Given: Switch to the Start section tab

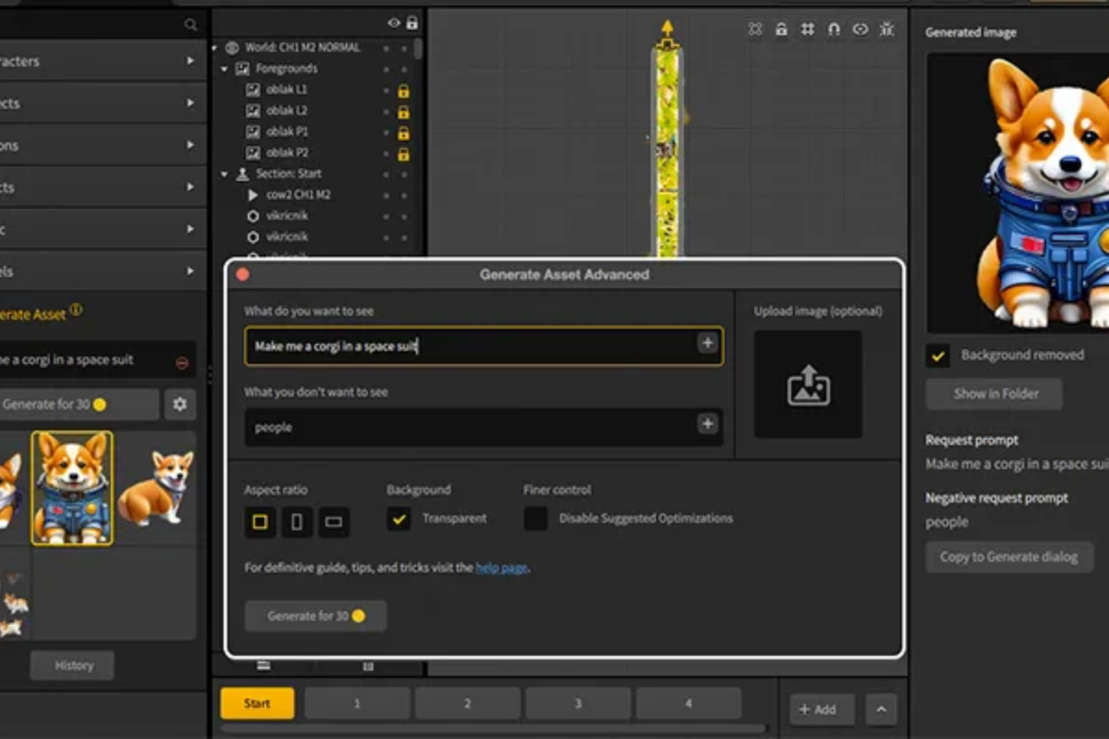Looking at the screenshot, I should (257, 703).
